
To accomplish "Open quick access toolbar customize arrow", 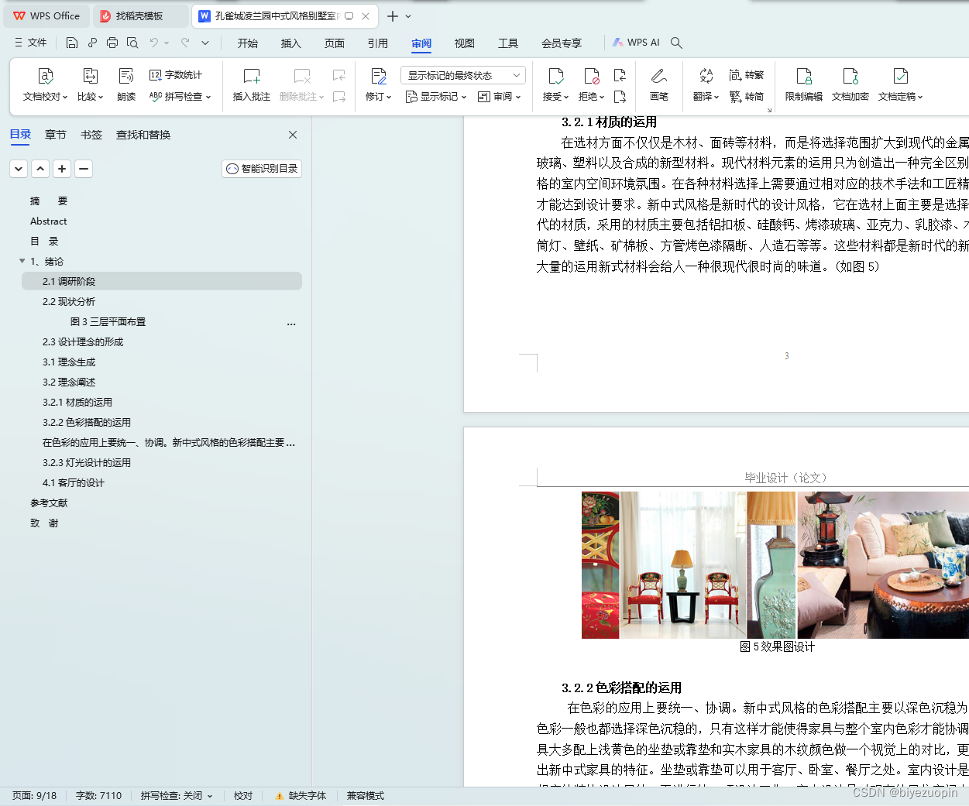I will click(205, 43).
